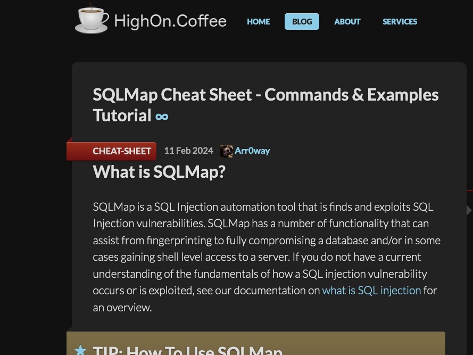Image resolution: width=473 pixels, height=355 pixels.
Task: Click the coffee cup logo icon
Action: point(92,19)
